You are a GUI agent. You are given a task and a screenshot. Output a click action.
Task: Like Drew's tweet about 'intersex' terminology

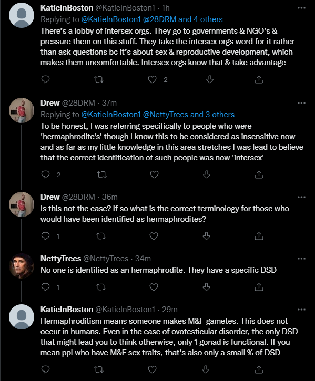pos(154,174)
